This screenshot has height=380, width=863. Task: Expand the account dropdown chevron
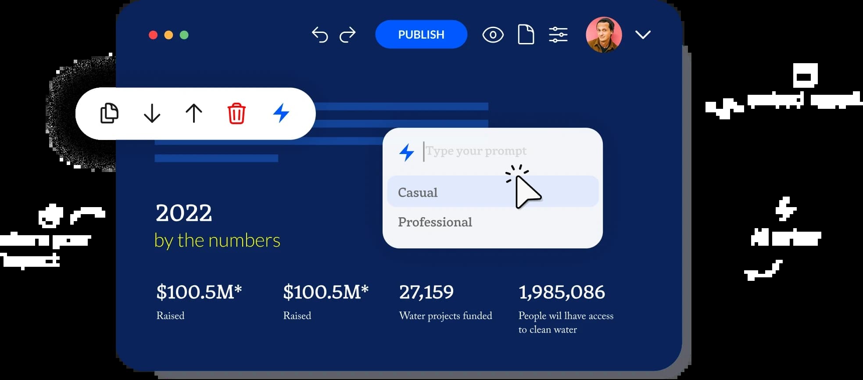pos(643,35)
